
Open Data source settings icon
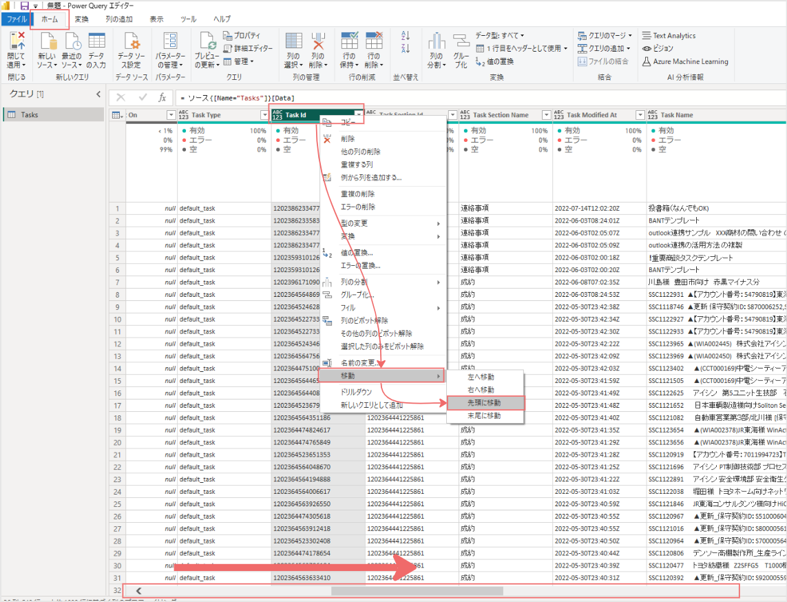(131, 41)
